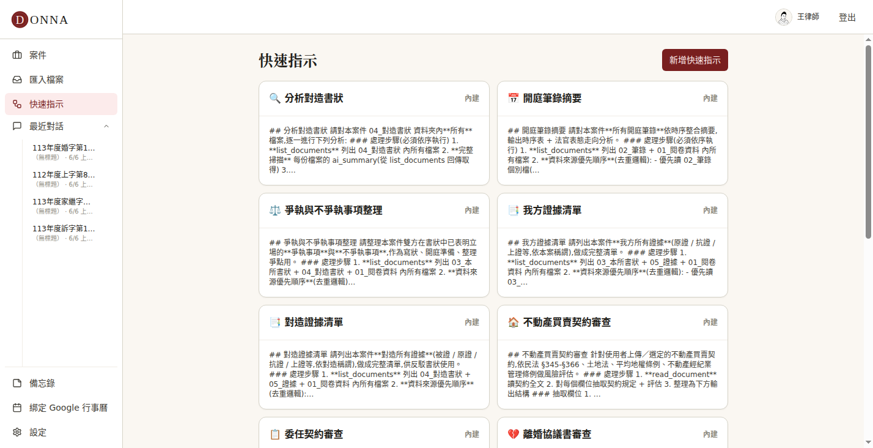Click the page vertical scrollbar thumb

[x=868, y=141]
